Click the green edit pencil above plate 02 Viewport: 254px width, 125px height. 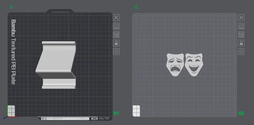tap(137, 7)
